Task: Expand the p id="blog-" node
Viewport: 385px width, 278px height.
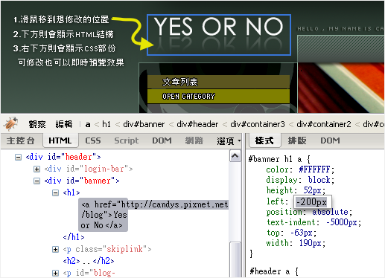Action: tap(56, 273)
